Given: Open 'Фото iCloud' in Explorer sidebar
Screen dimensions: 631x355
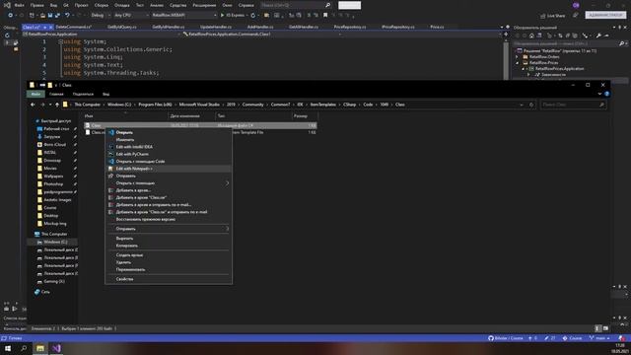Looking at the screenshot, I should [x=55, y=145].
